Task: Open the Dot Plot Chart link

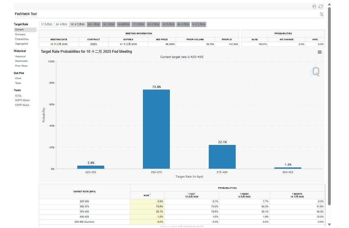Action: (18, 78)
